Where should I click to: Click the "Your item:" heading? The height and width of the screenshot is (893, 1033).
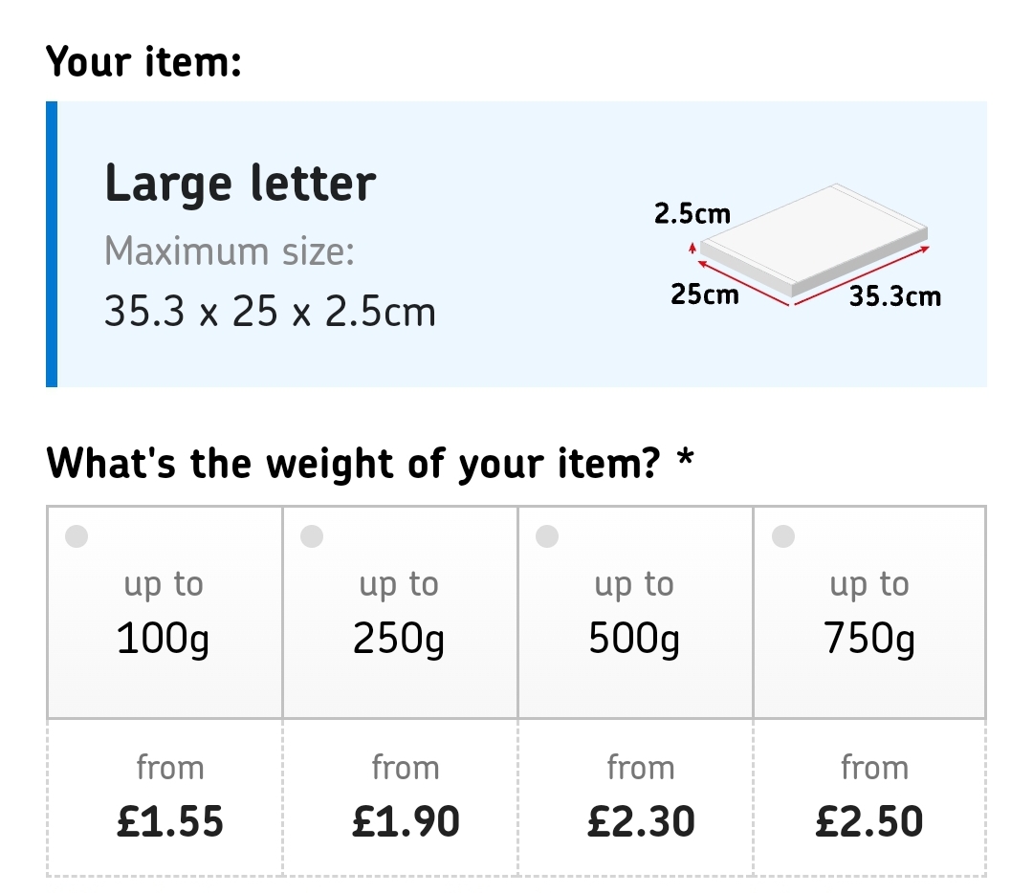pos(143,63)
